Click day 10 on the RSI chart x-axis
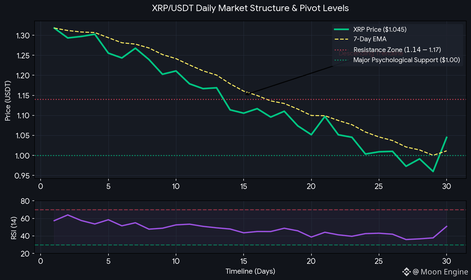 [x=176, y=261]
